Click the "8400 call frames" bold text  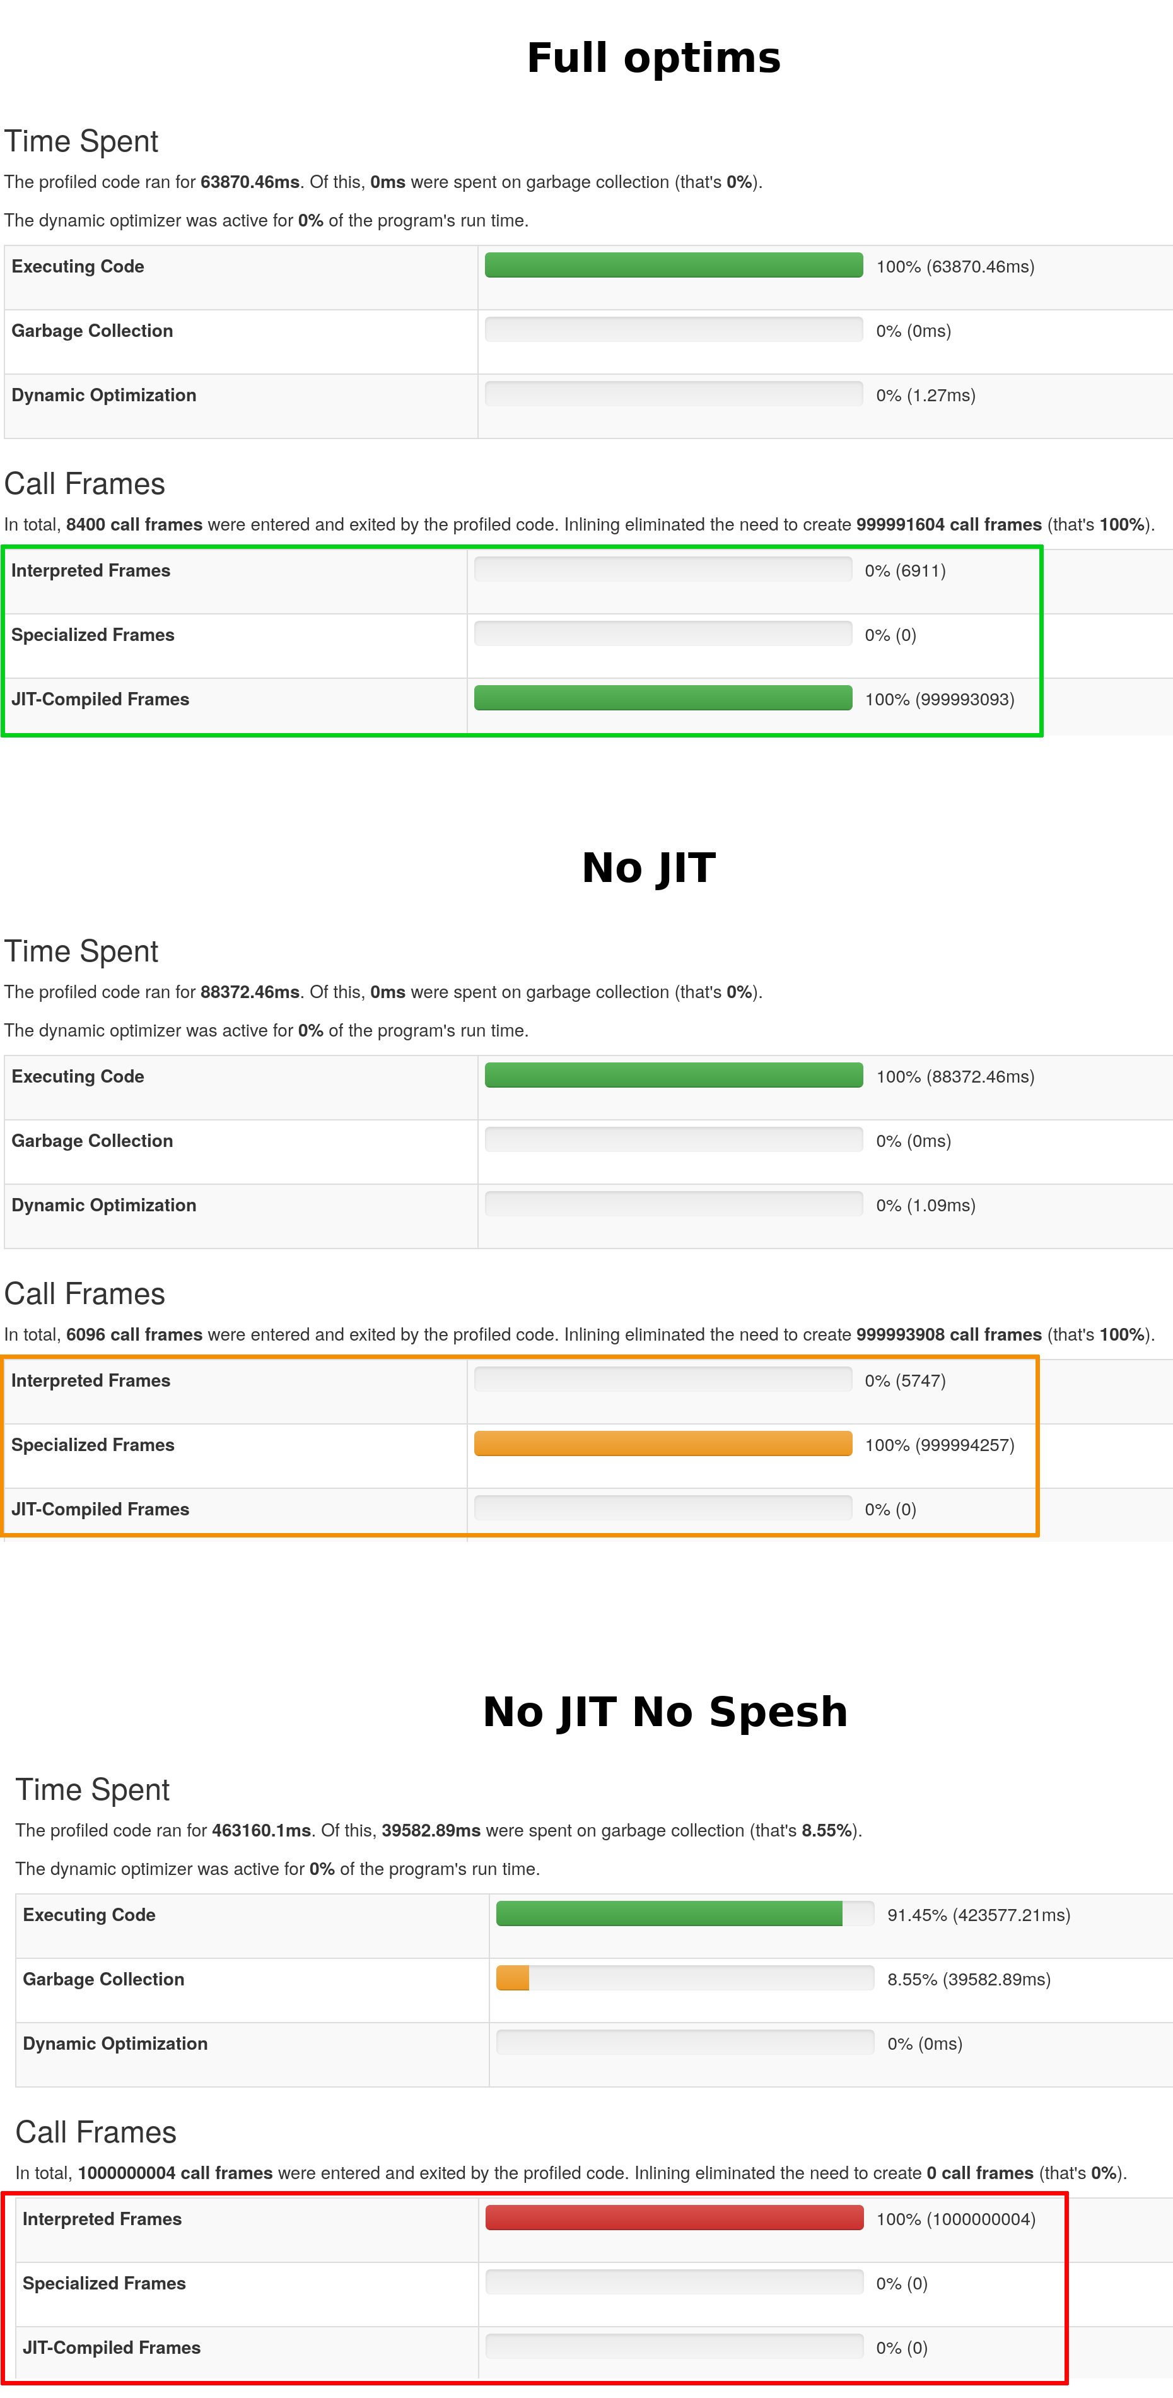pos(134,524)
